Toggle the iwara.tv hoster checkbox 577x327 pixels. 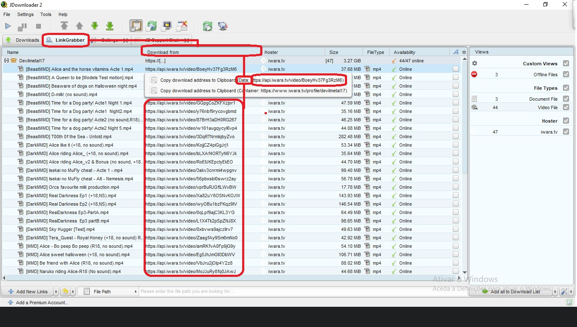pyautogui.click(x=566, y=132)
